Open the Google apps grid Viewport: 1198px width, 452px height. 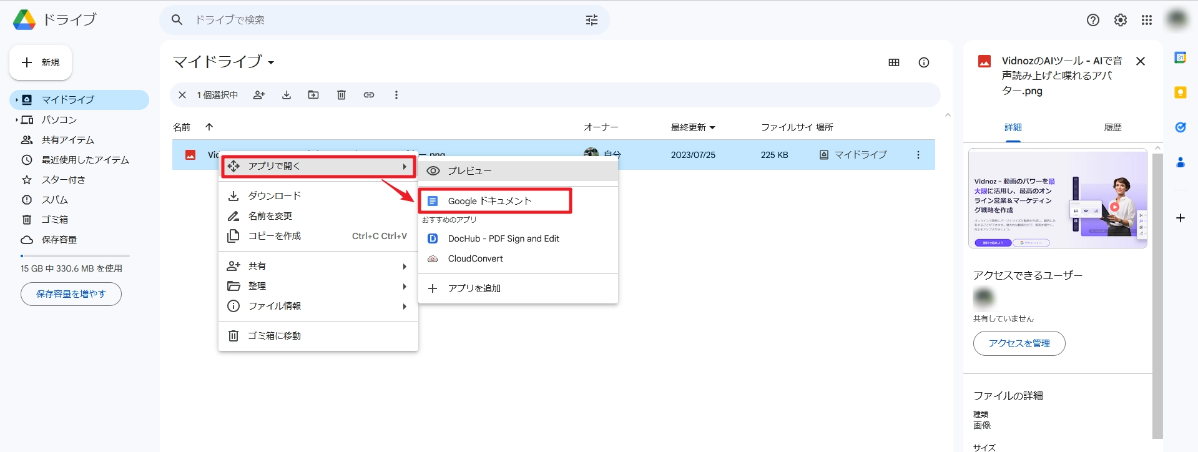pos(1147,20)
